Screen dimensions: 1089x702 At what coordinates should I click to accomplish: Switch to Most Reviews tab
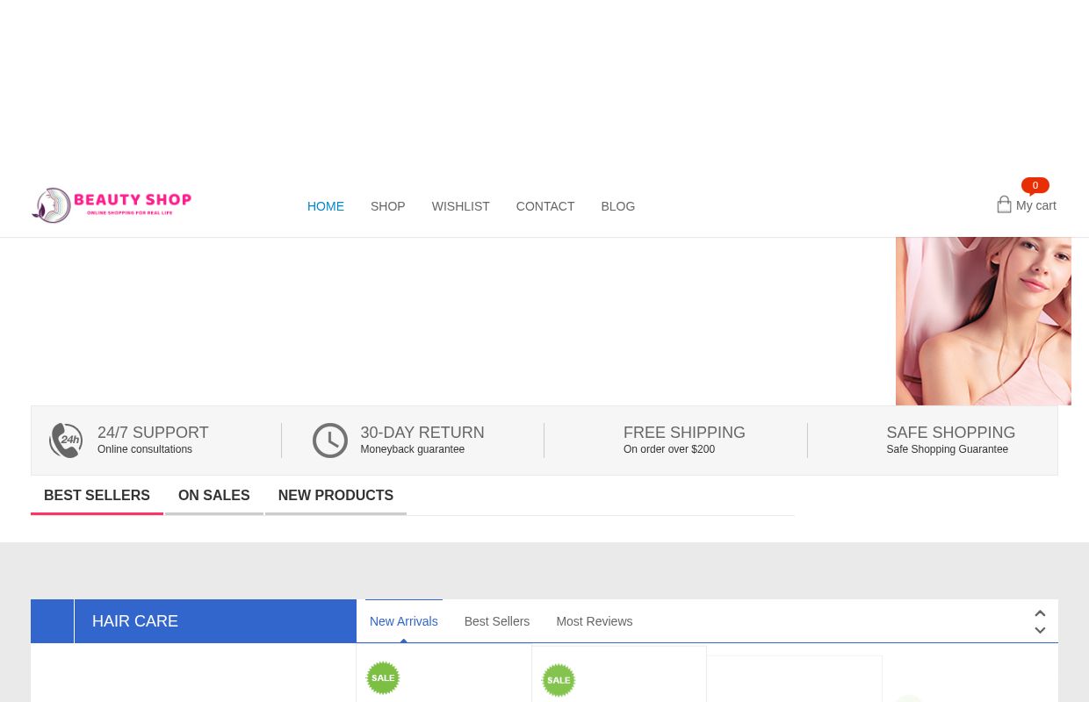coord(595,621)
